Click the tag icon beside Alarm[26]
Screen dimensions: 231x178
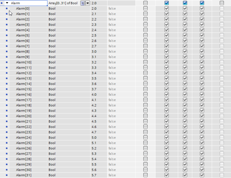click(x=7, y=148)
